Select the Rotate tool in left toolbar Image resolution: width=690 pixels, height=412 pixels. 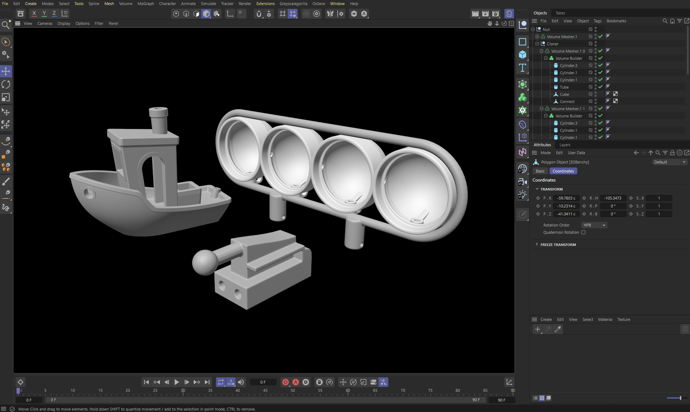[x=6, y=84]
